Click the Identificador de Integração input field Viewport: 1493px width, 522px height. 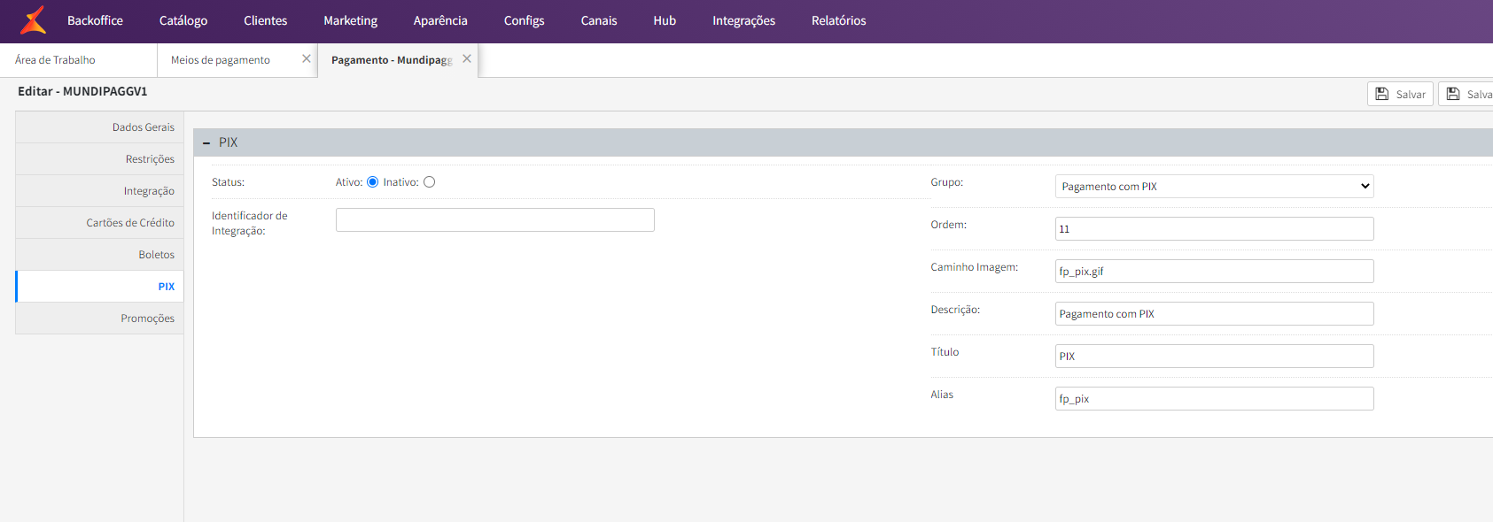point(494,219)
